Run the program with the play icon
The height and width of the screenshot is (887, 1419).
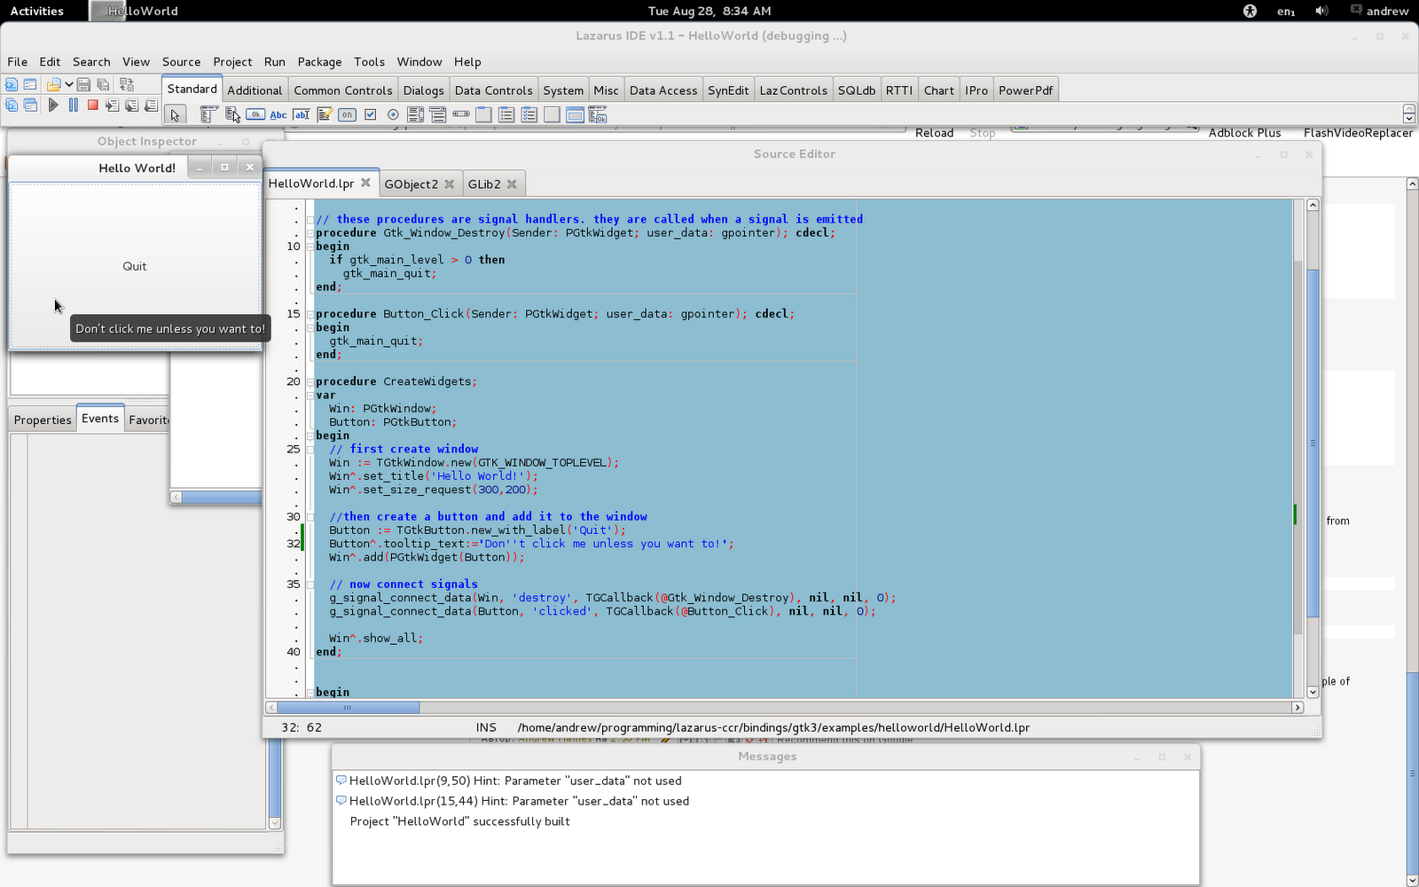pyautogui.click(x=53, y=105)
